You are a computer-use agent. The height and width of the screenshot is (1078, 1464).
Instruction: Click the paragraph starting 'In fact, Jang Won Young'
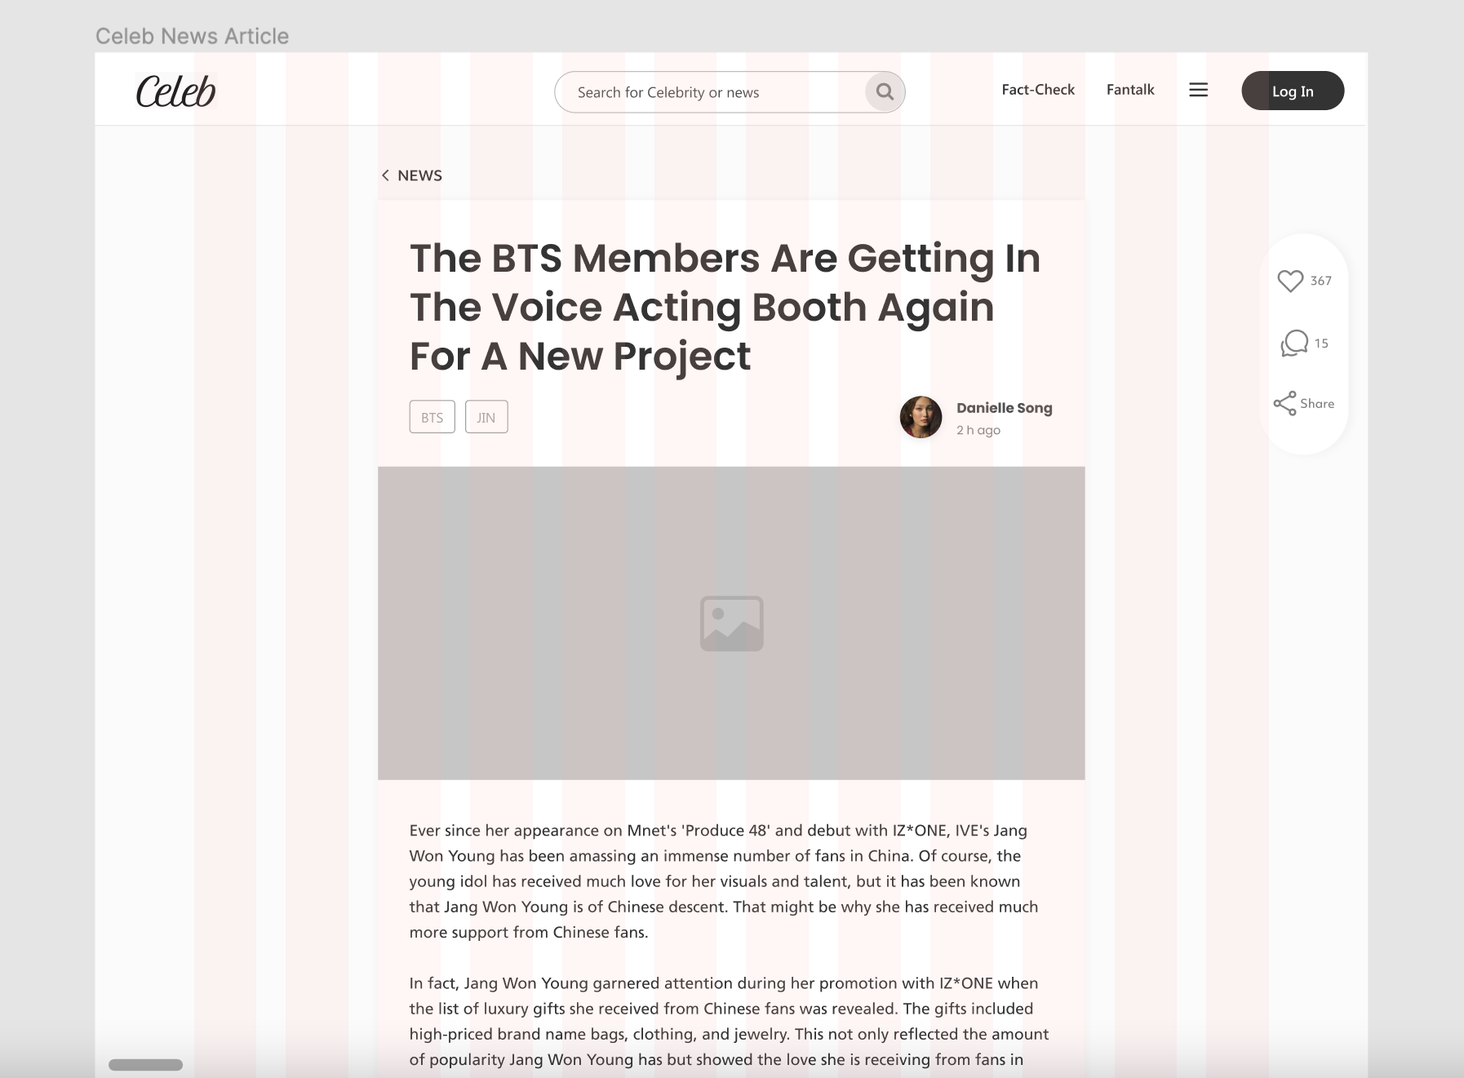point(729,1021)
